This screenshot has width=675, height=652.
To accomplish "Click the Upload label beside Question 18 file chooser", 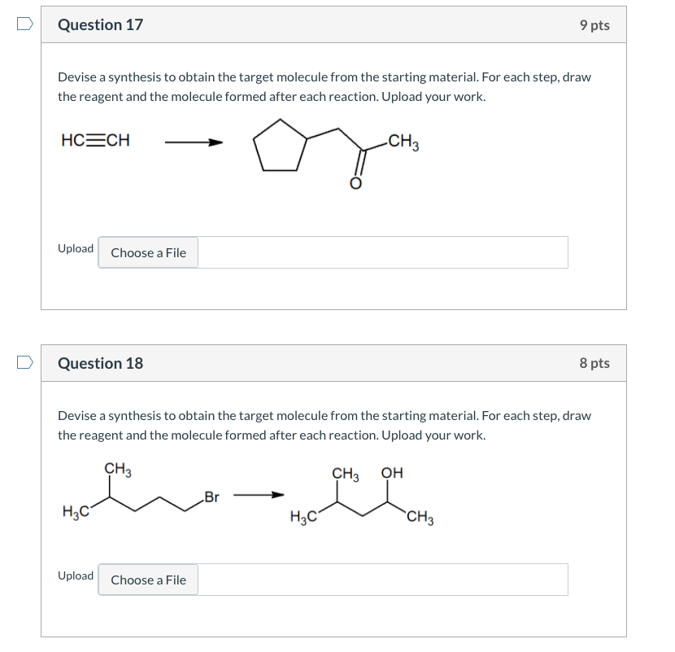I will (x=75, y=575).
